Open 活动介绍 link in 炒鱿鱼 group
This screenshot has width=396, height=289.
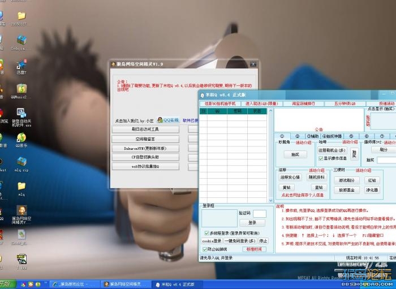click(x=304, y=143)
